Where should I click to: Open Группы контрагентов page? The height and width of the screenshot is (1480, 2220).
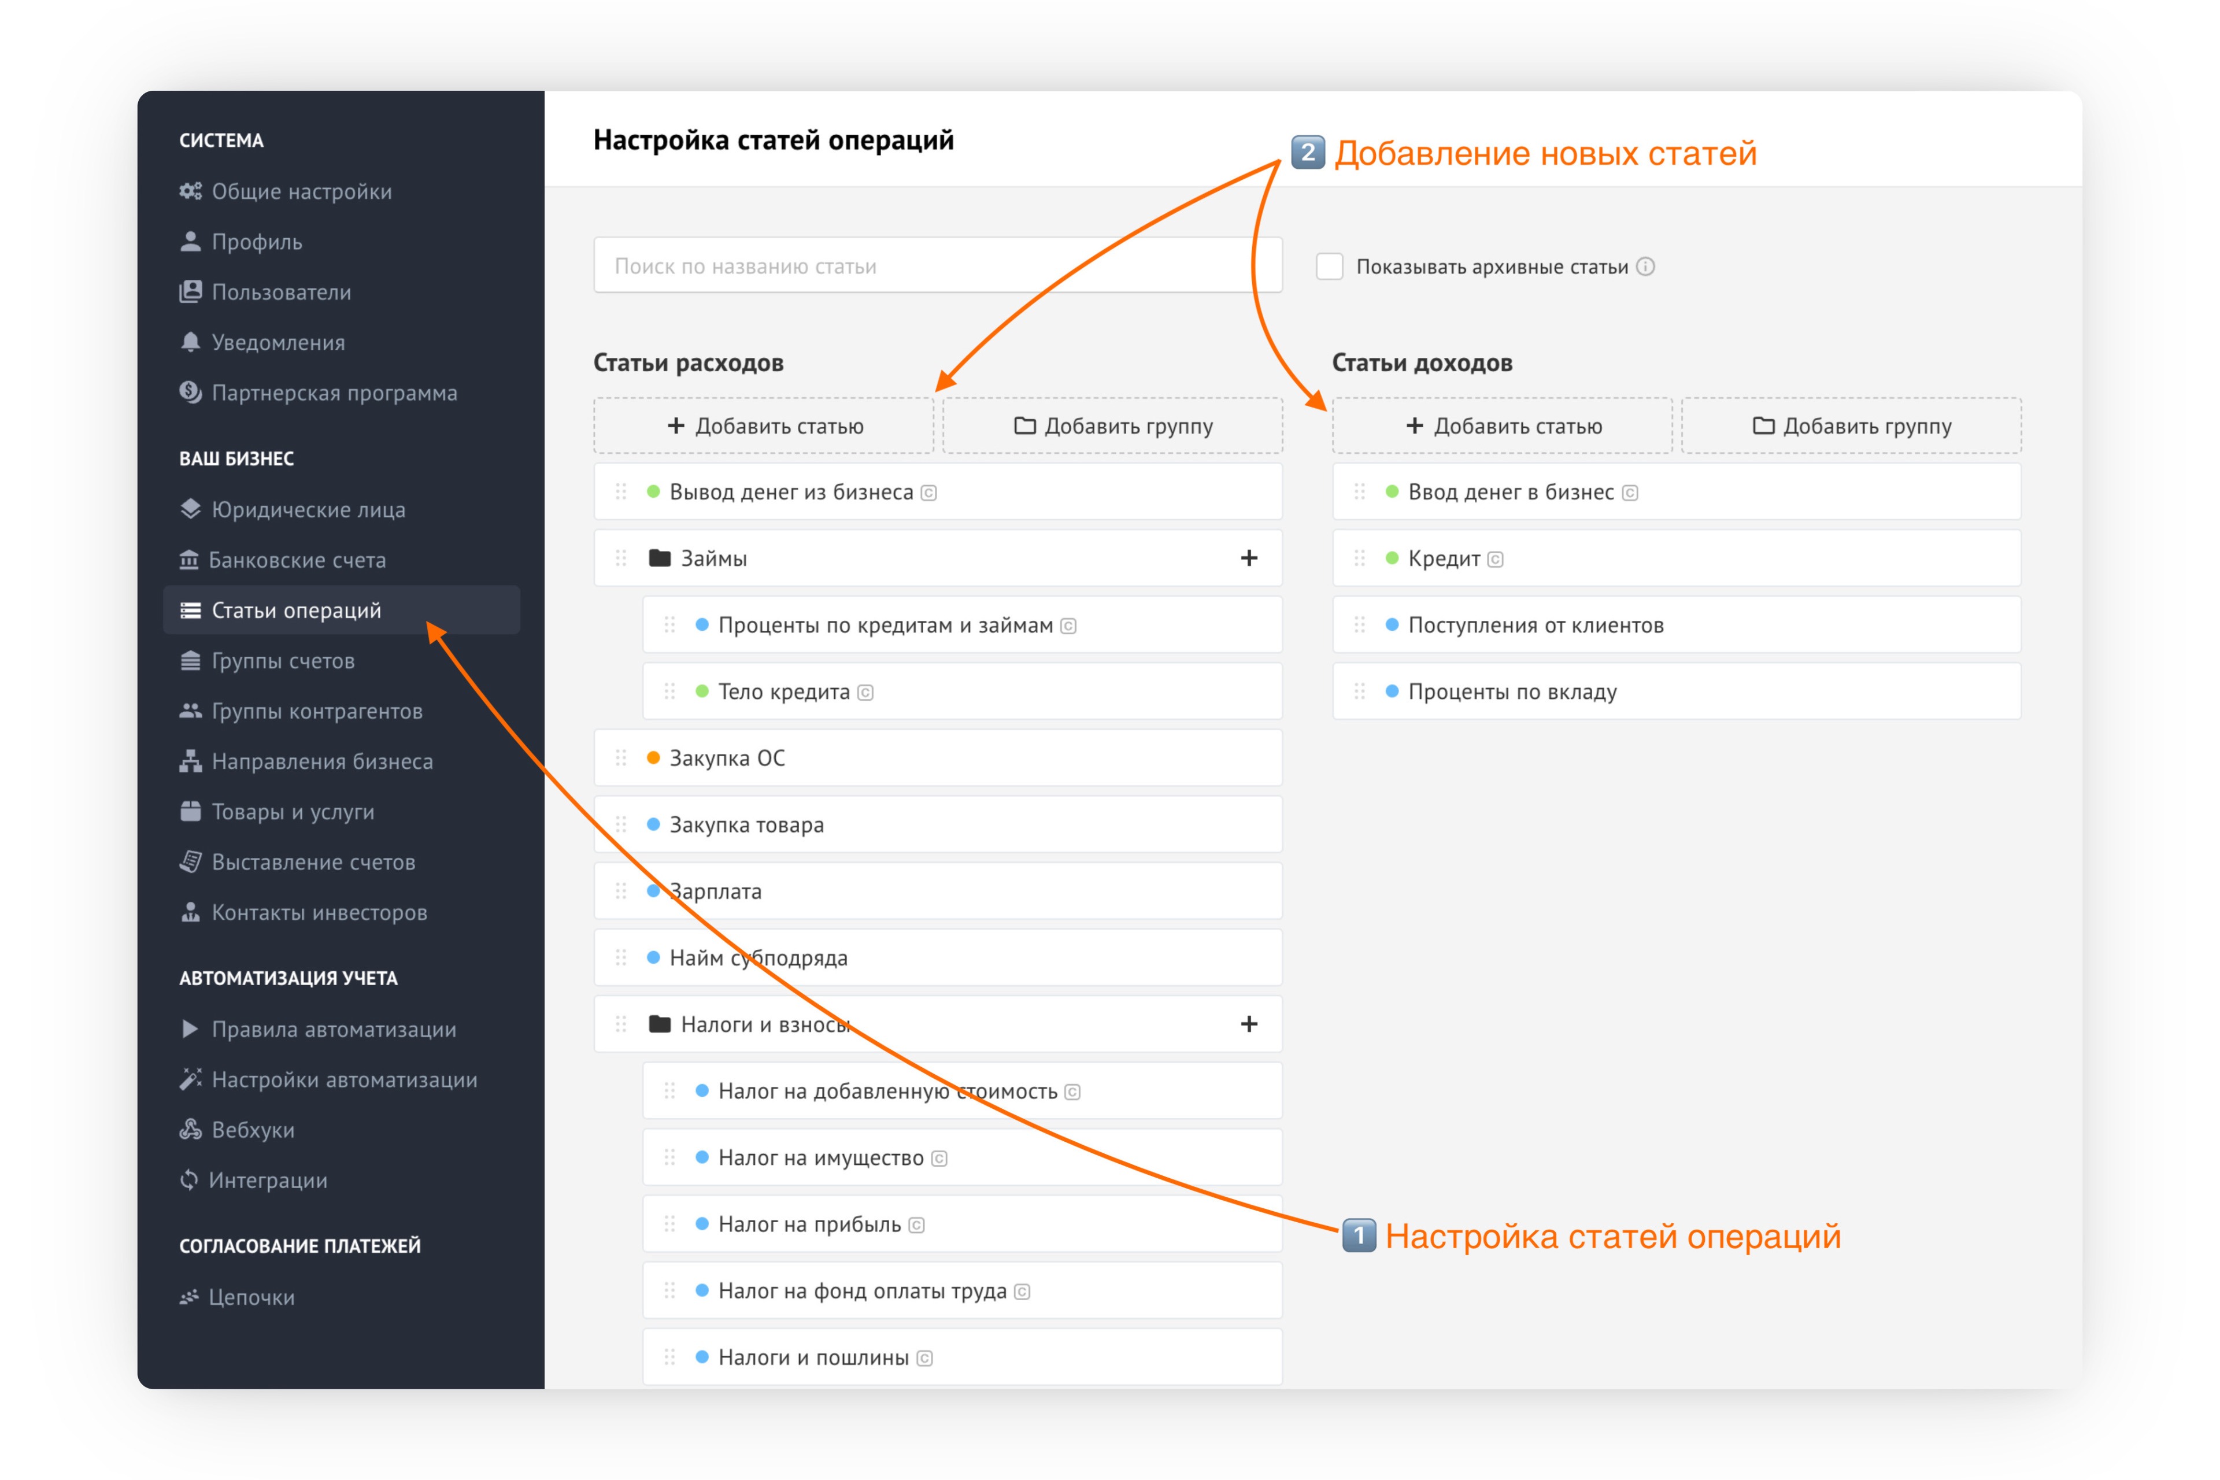[316, 711]
